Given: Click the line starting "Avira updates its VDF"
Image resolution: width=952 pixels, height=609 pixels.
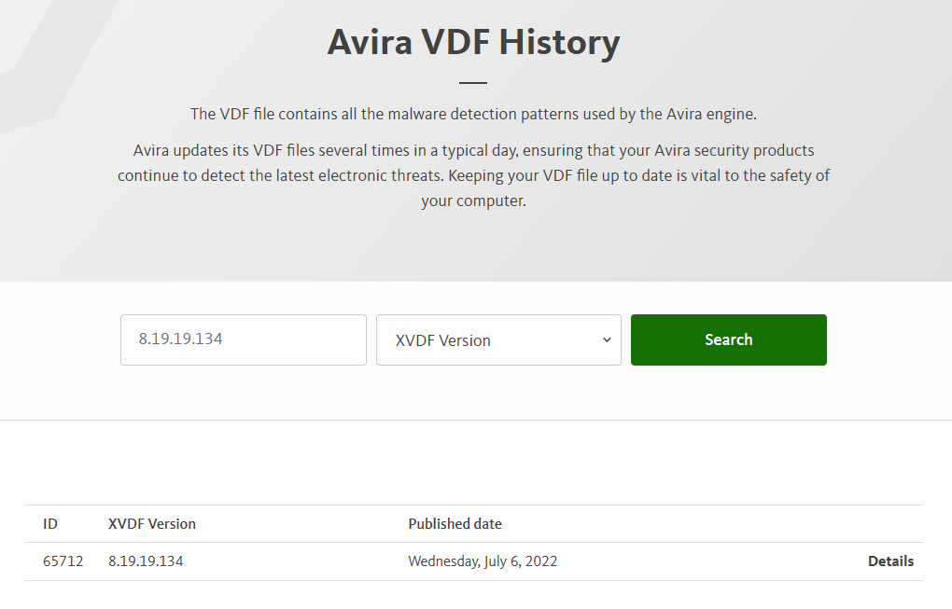Looking at the screenshot, I should pyautogui.click(x=473, y=150).
